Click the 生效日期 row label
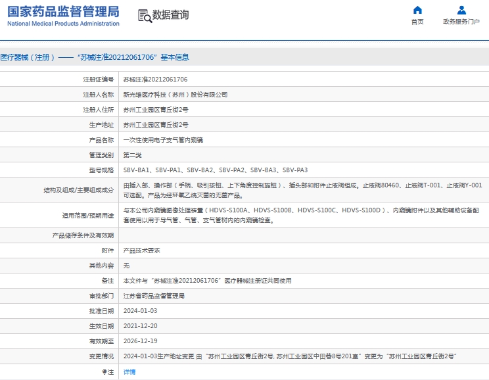This screenshot has width=489, height=380. 102,326
